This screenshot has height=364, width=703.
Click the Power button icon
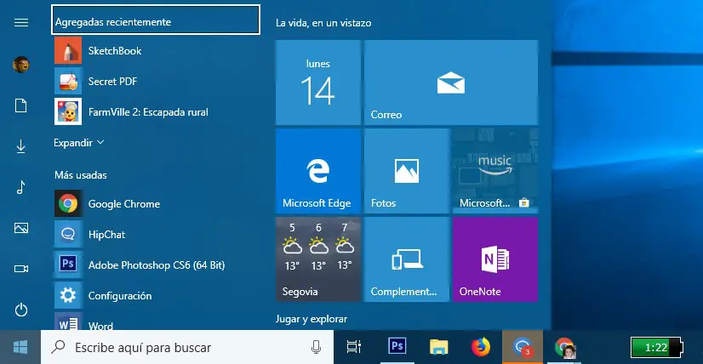[21, 310]
